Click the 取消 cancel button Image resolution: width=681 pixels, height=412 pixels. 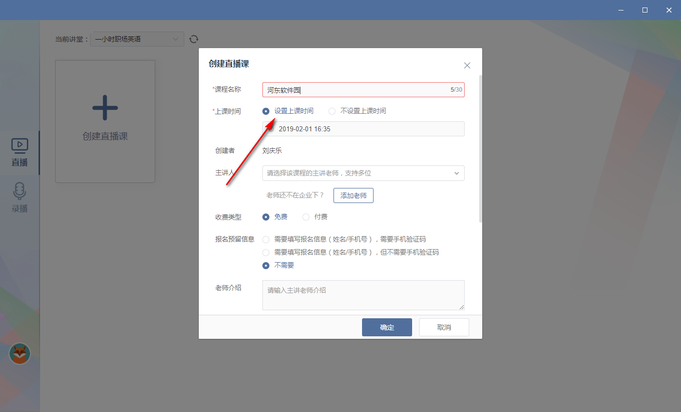click(444, 327)
